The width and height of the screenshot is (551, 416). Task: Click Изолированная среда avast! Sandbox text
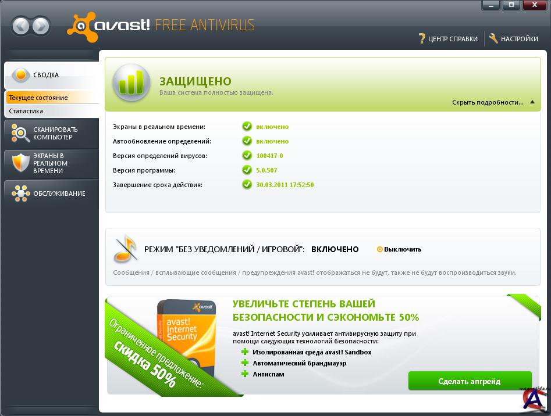point(312,352)
